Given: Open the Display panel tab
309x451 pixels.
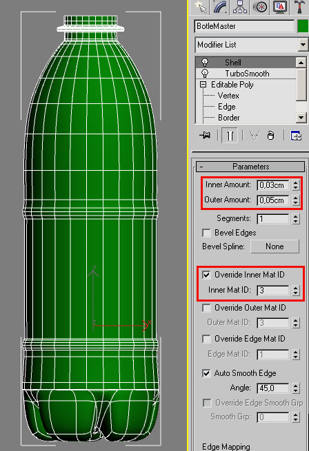Looking at the screenshot, I should click(x=279, y=7).
